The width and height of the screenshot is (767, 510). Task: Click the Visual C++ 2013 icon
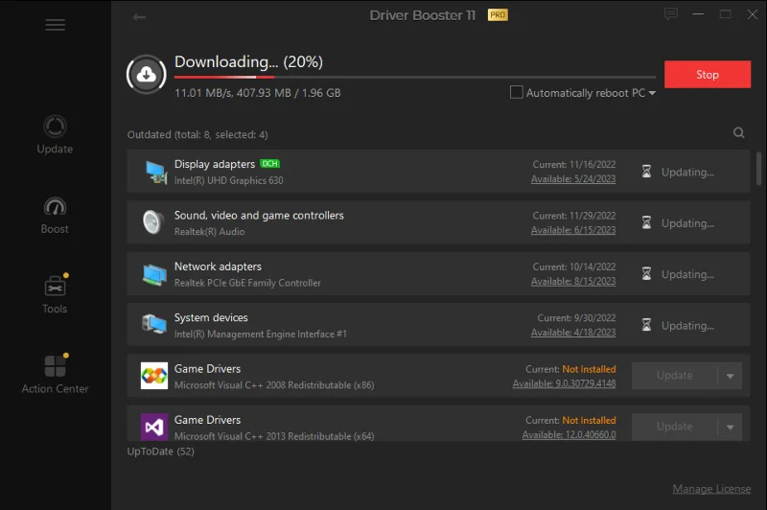pos(154,427)
